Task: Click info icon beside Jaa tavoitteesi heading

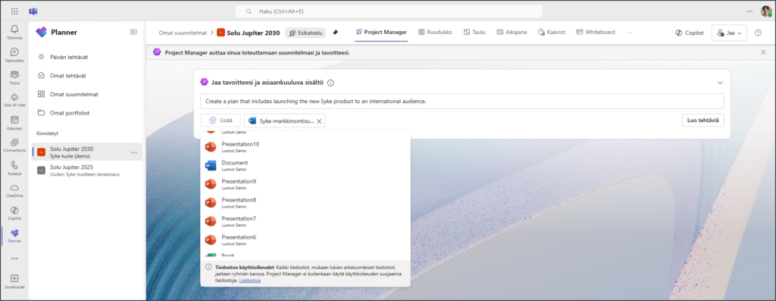Action: 330,83
